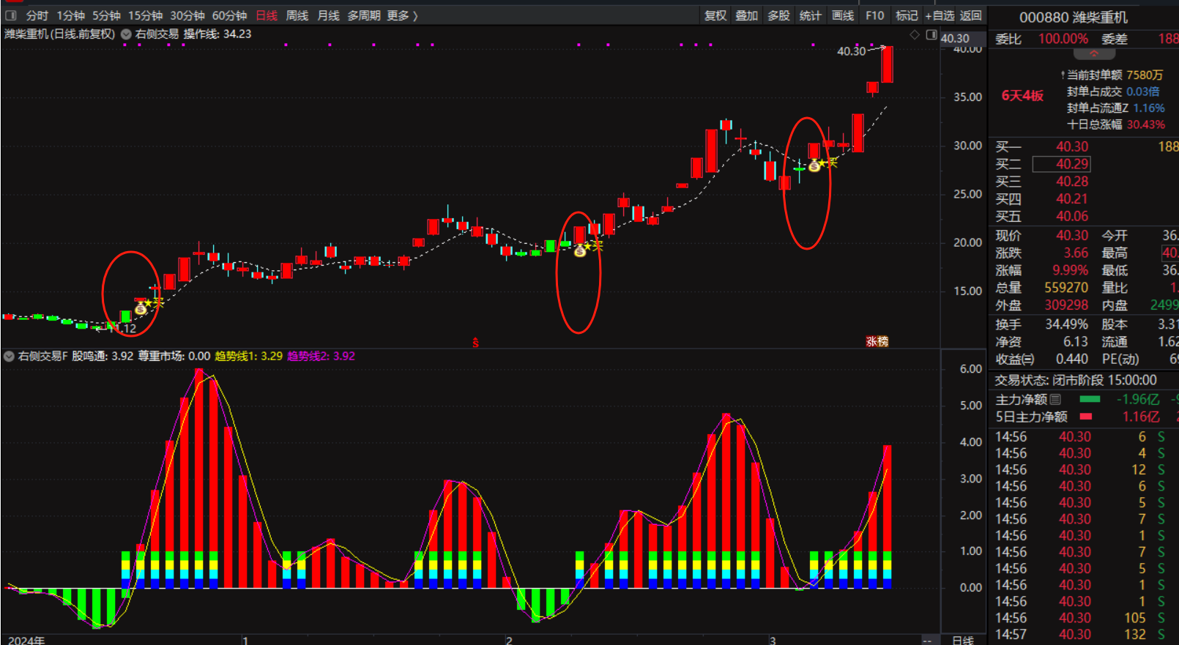Click the 6天4板 limit-up label
The image size is (1179, 645).
(1022, 96)
